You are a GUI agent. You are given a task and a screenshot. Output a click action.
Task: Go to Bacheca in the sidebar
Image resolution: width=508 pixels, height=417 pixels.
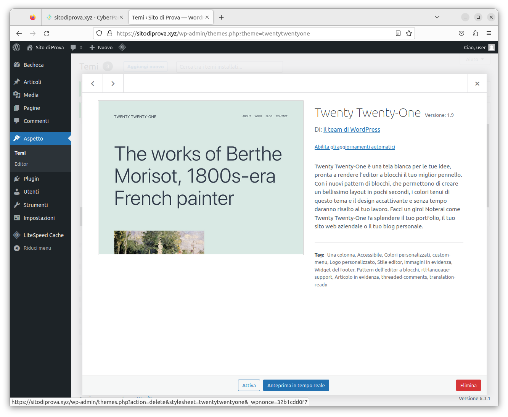[x=40, y=65]
